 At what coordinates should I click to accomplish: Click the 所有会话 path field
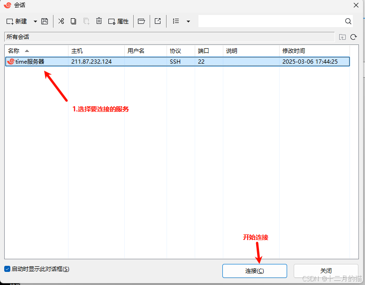169,37
